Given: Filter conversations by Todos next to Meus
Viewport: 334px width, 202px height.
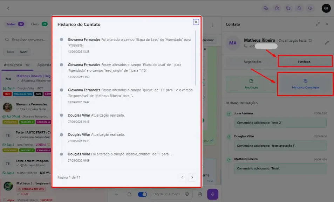Looking at the screenshot, I should point(23,52).
